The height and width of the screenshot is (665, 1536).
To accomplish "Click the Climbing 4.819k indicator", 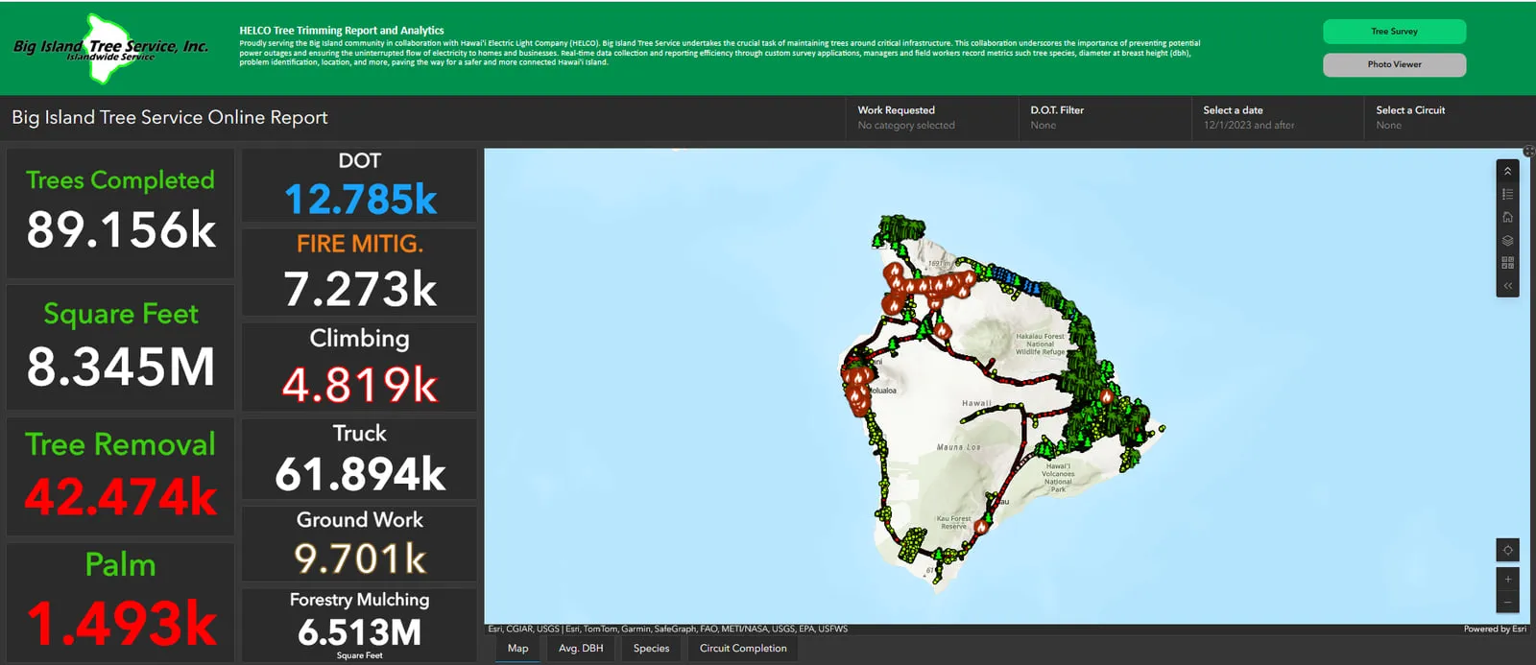I will tap(359, 368).
